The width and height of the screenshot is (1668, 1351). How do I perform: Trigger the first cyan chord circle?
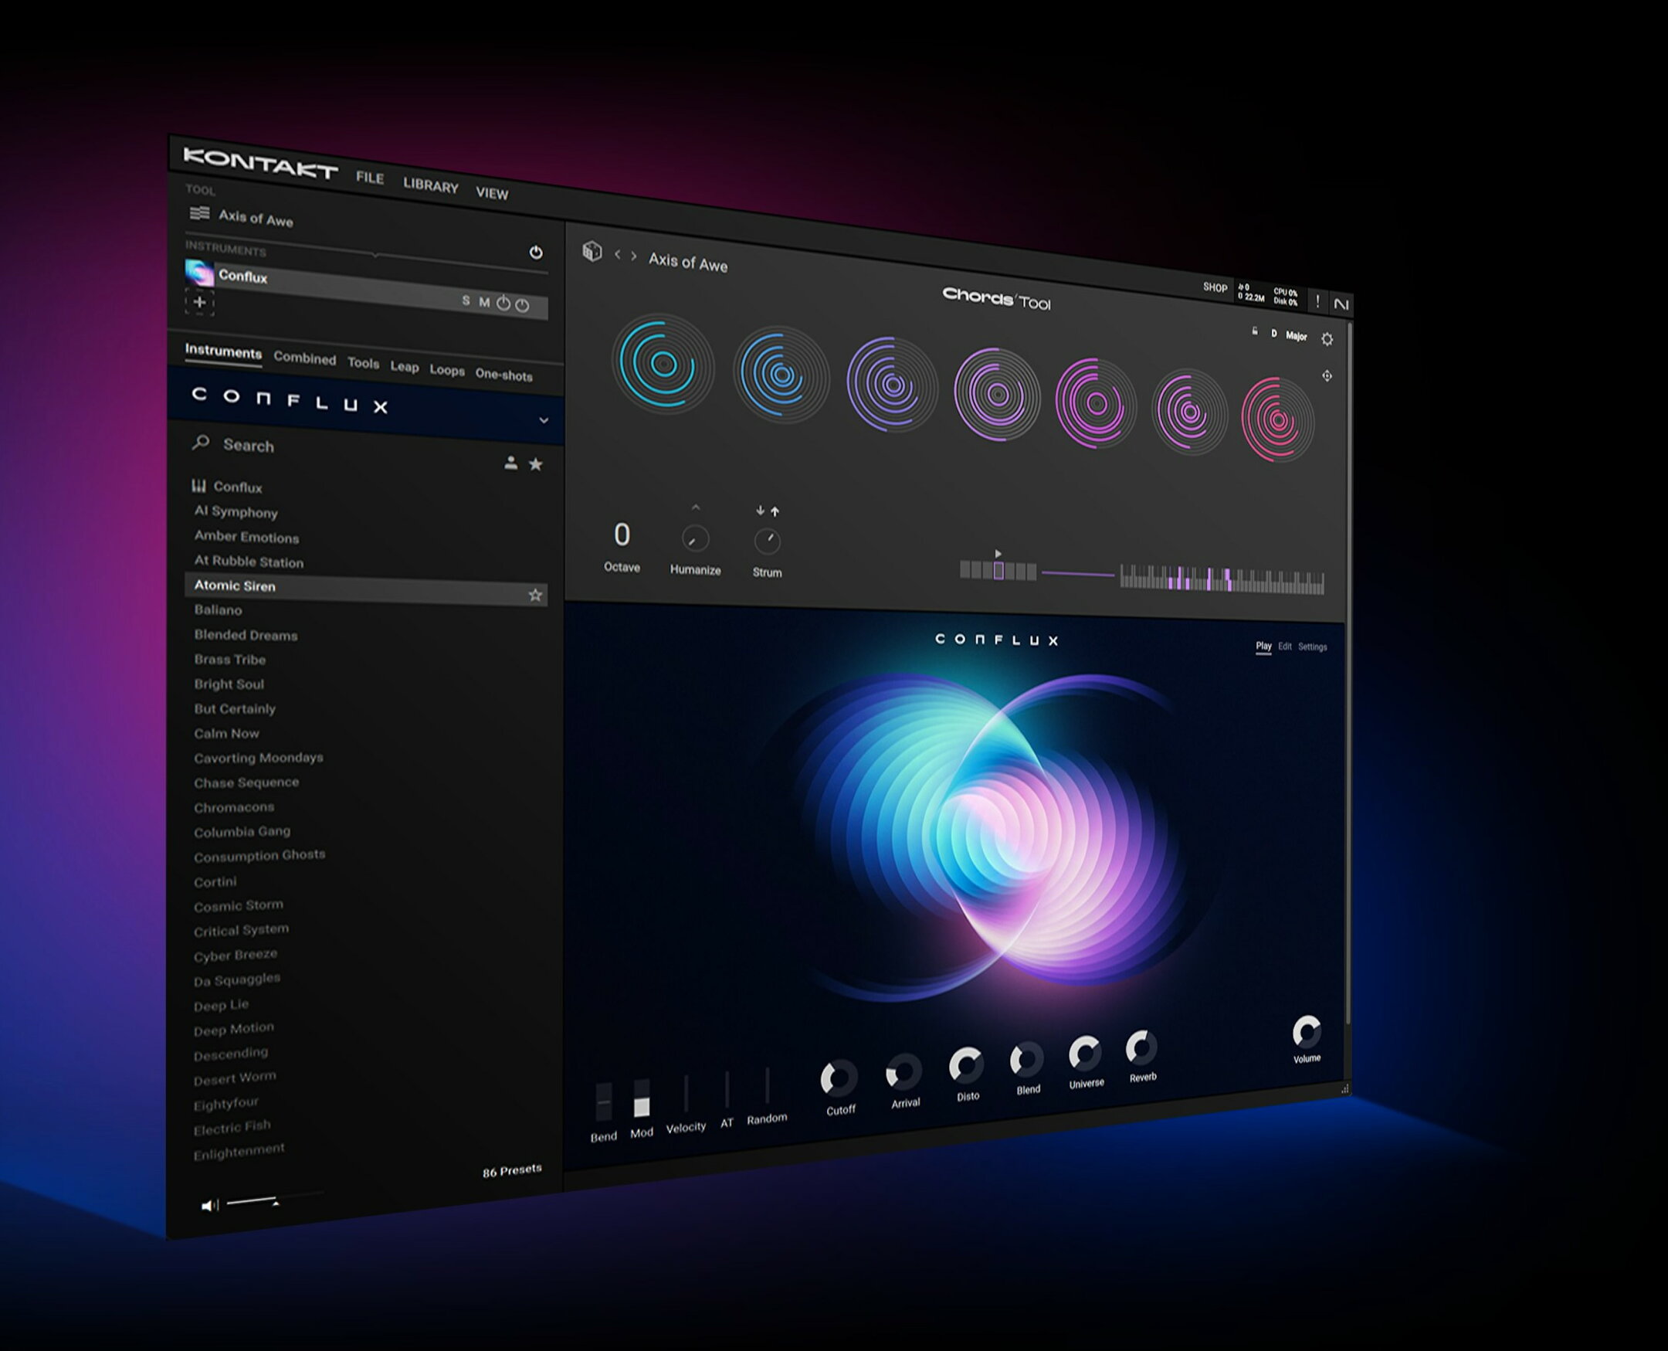pyautogui.click(x=663, y=363)
